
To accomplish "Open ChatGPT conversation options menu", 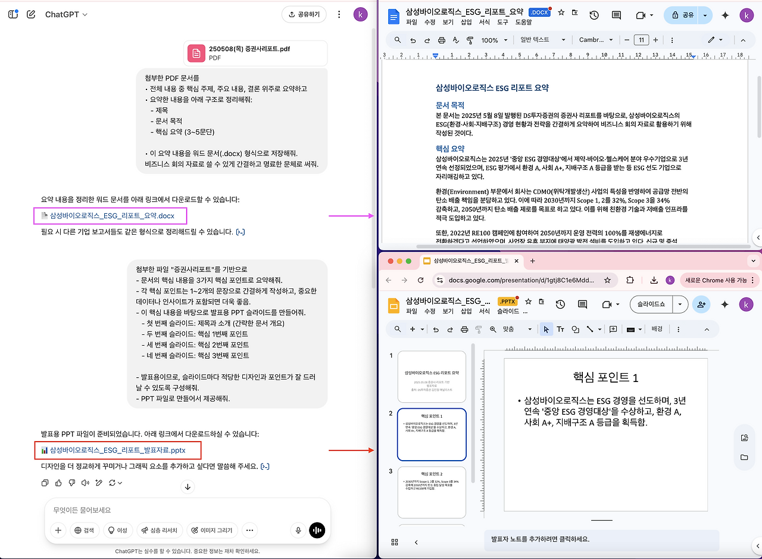I will coord(339,14).
